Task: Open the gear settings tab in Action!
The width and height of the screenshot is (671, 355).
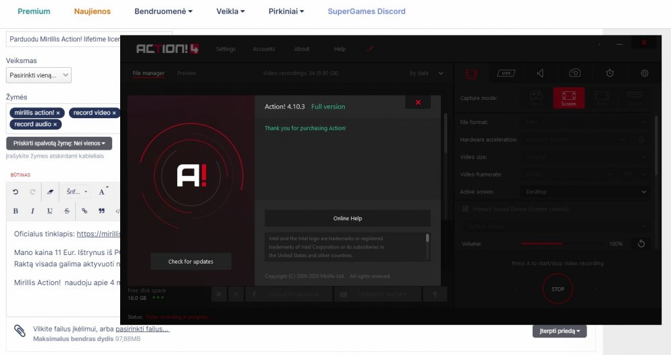Action: pyautogui.click(x=644, y=73)
